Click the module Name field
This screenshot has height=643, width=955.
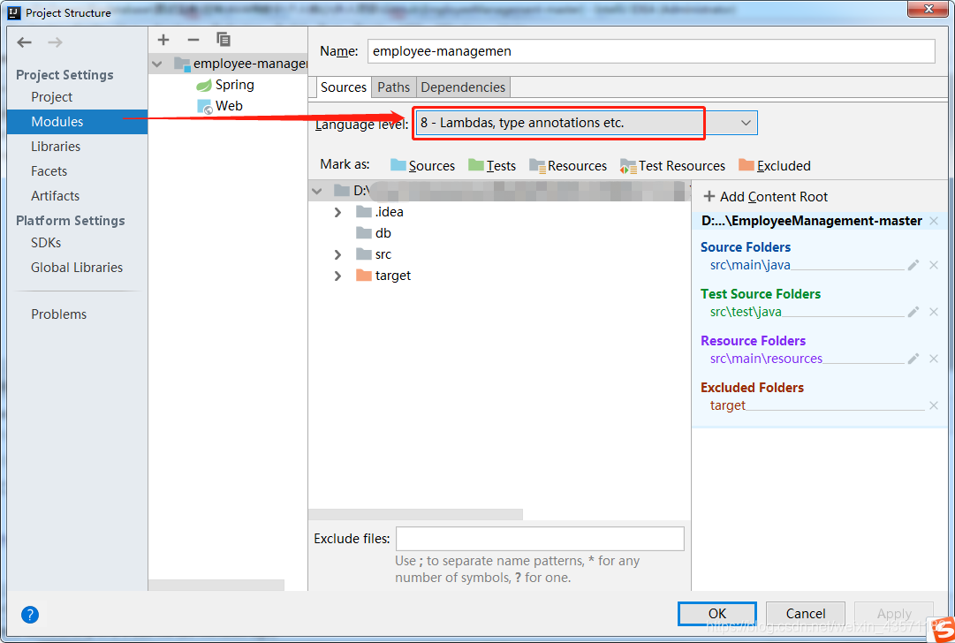[651, 51]
